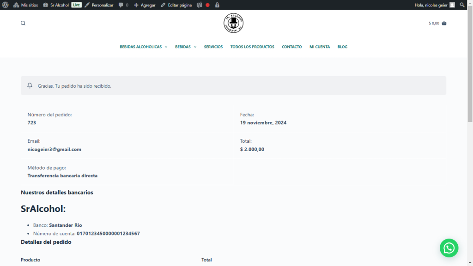Expand the Bebidas submenu chevron
Screen dimensions: 473x266
coord(195,47)
